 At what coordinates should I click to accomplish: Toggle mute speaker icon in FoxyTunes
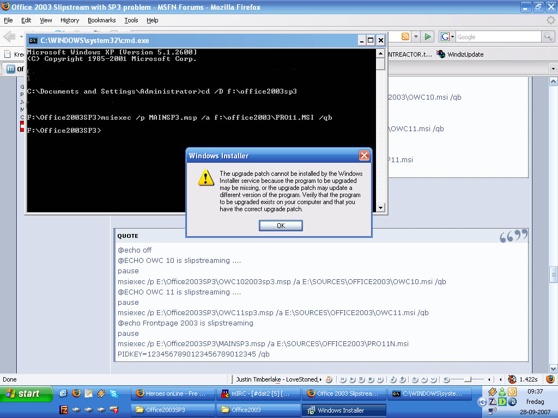point(447,379)
